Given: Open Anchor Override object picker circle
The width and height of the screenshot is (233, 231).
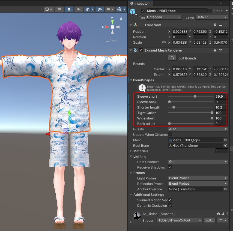Looking at the screenshot, I should (x=225, y=189).
